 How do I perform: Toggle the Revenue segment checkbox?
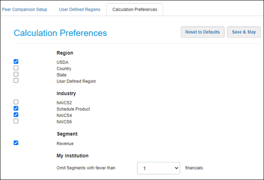16,143
